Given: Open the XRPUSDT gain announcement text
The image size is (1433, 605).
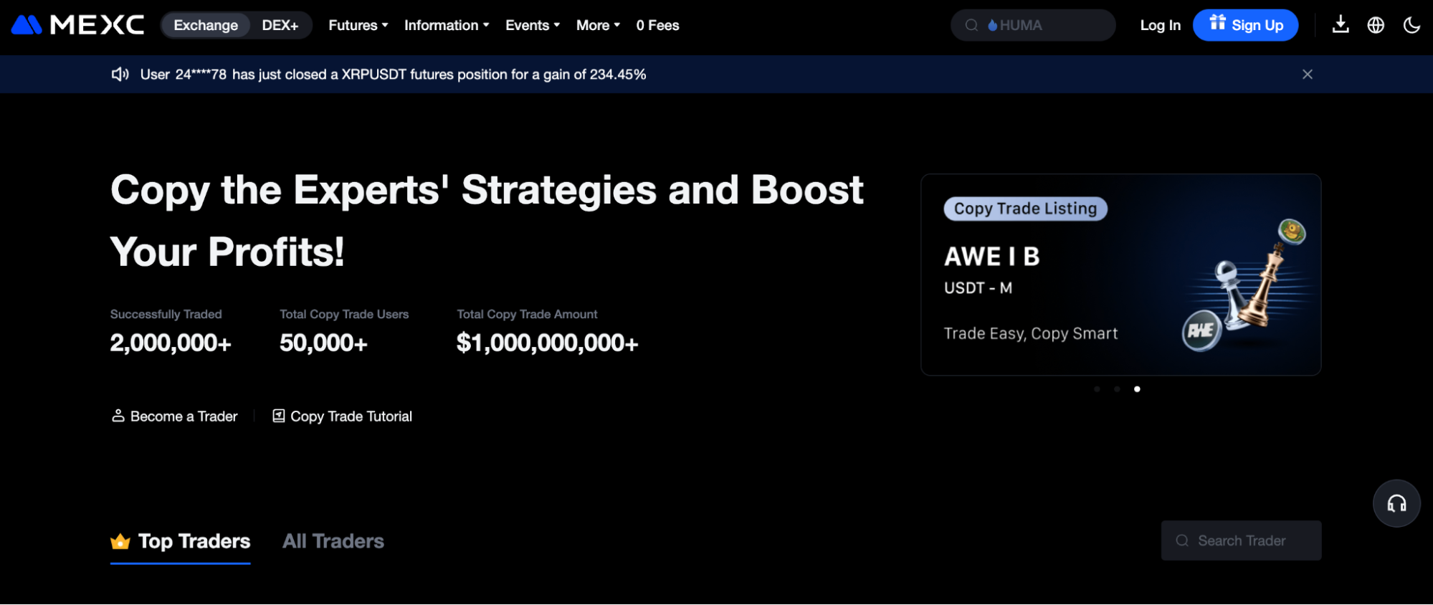Looking at the screenshot, I should [x=393, y=75].
